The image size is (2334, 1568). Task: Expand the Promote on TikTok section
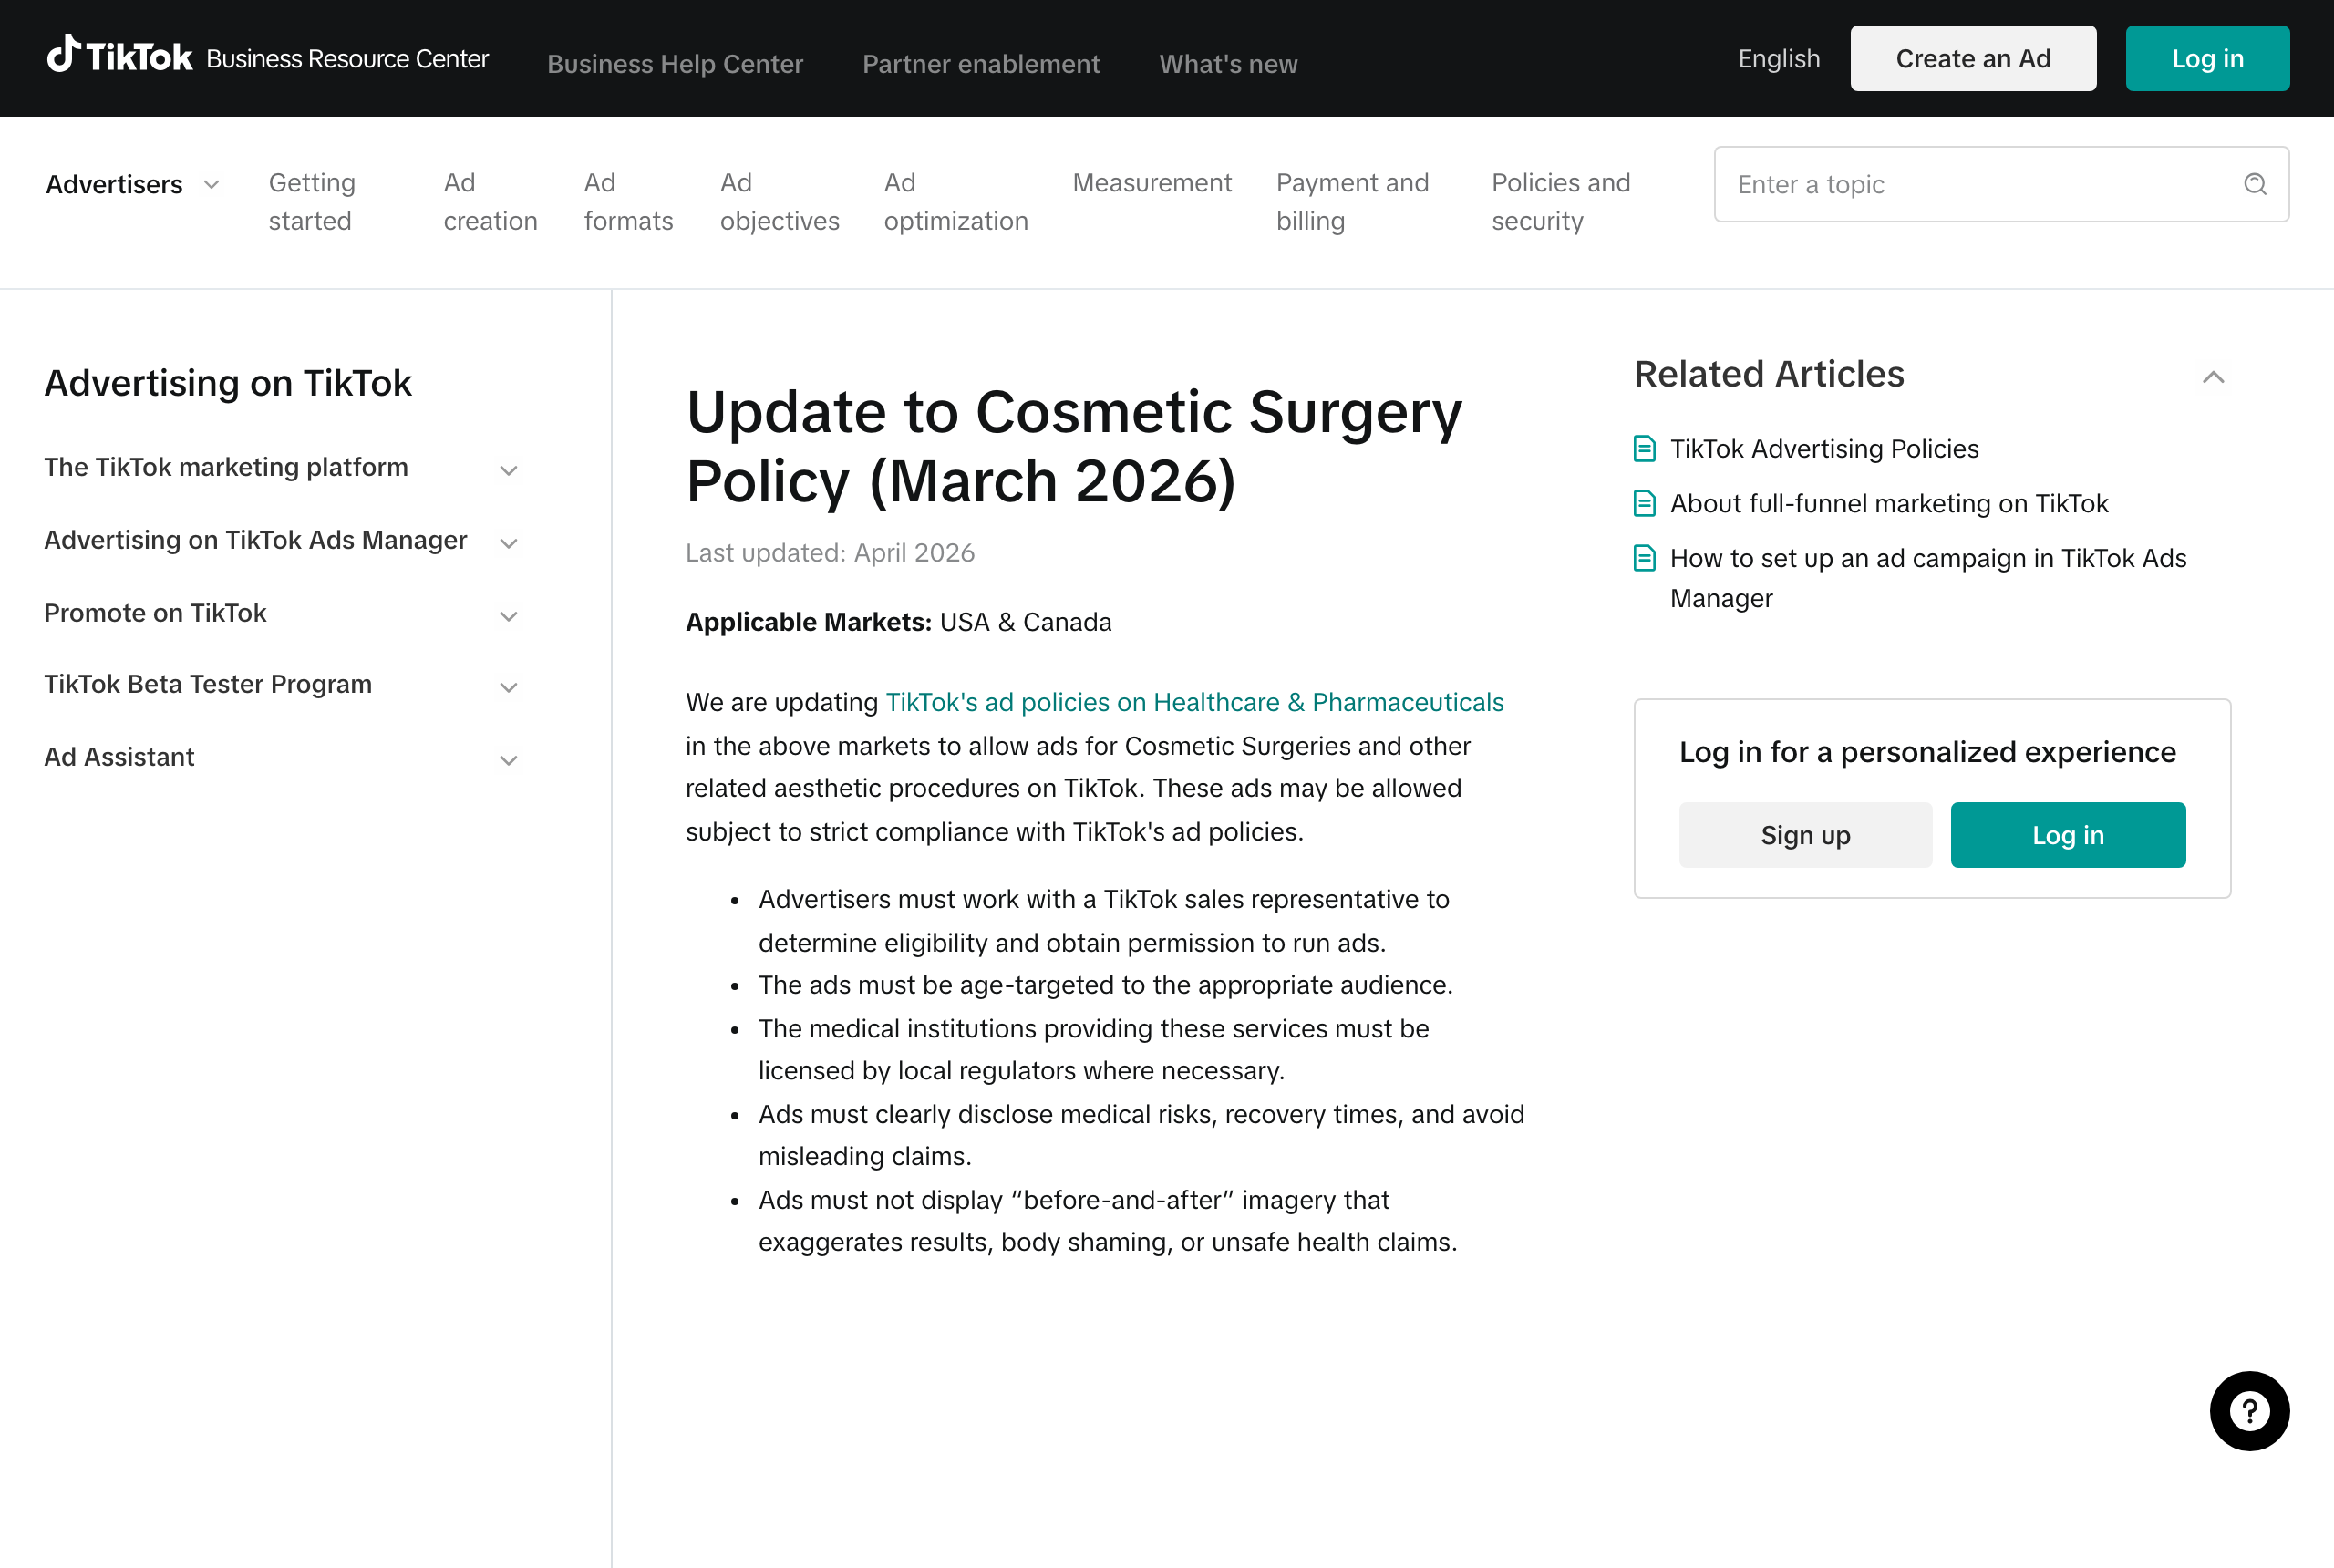(x=508, y=617)
